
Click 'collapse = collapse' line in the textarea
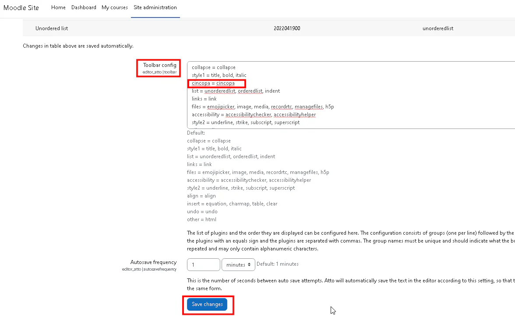[214, 67]
